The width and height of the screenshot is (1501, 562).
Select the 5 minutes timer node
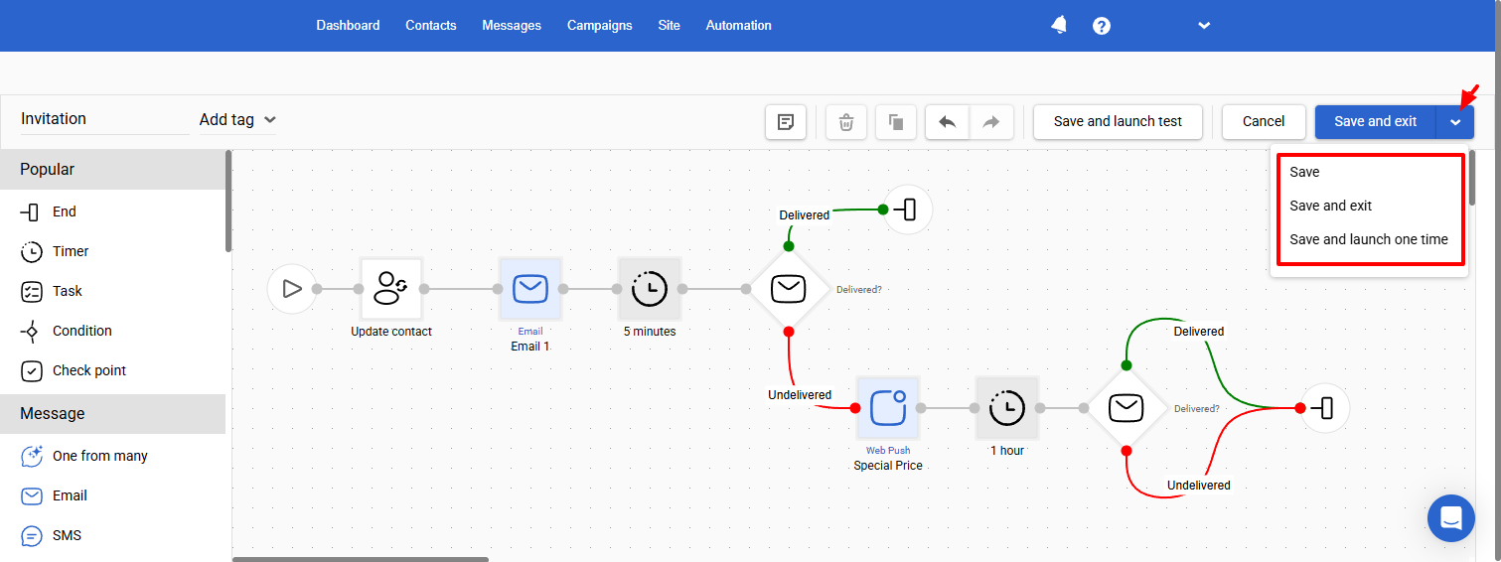click(x=650, y=289)
